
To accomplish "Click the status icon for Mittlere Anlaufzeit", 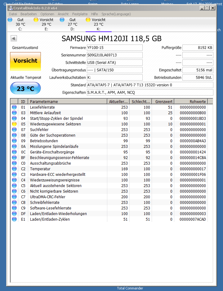I will [x=14, y=113].
